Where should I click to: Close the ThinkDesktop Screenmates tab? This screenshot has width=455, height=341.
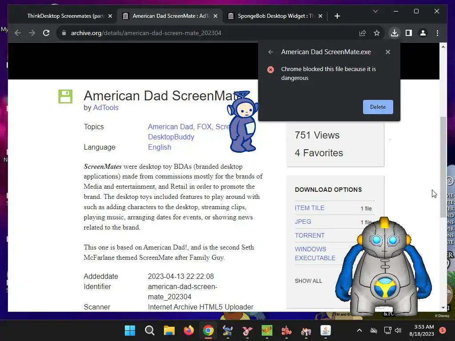(x=110, y=16)
